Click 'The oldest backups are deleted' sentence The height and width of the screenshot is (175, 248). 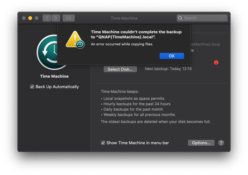(155, 122)
